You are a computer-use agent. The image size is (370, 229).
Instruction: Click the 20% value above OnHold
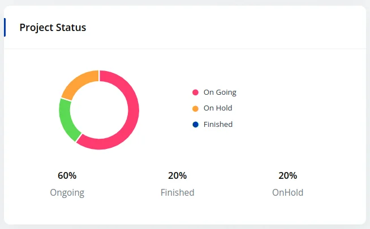(287, 175)
